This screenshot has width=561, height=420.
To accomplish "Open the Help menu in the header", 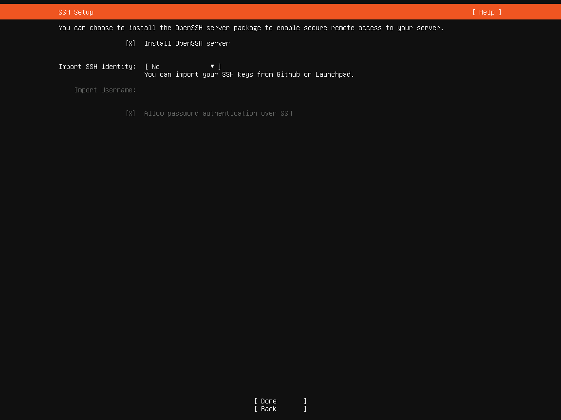I will [x=486, y=12].
